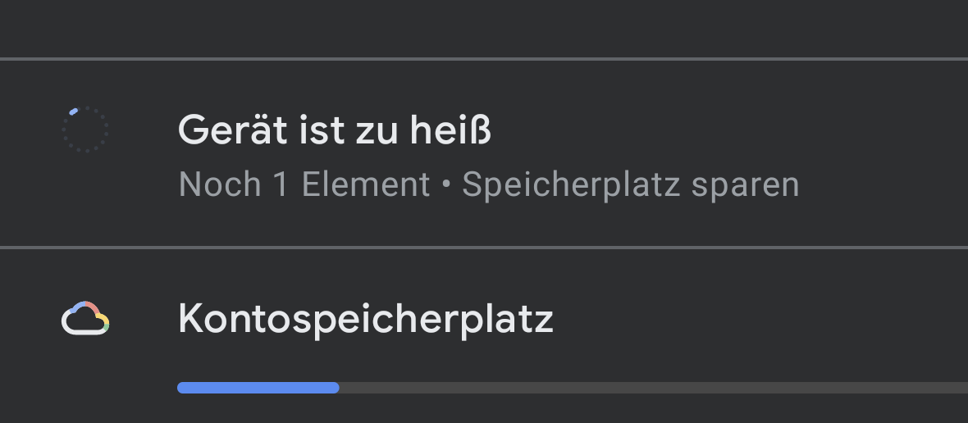Open the 'Gerät ist zu heiß' entry
Viewport: 968px width, 423px height.
coord(484,153)
